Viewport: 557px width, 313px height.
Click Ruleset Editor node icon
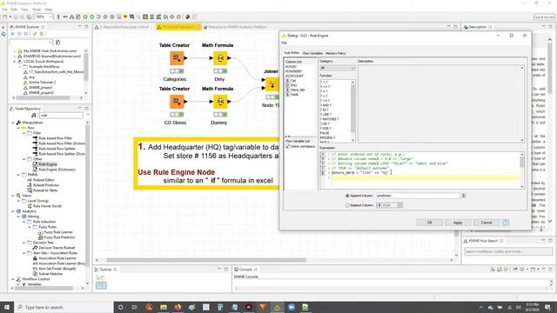point(30,180)
